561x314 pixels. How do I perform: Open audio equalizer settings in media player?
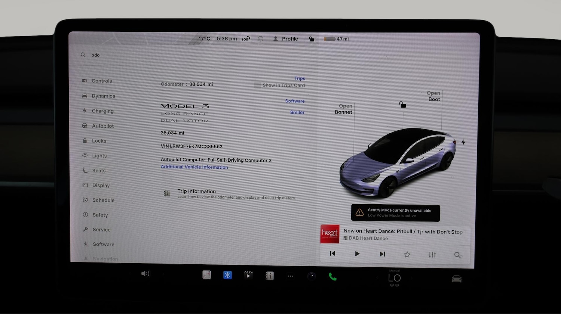click(x=432, y=255)
